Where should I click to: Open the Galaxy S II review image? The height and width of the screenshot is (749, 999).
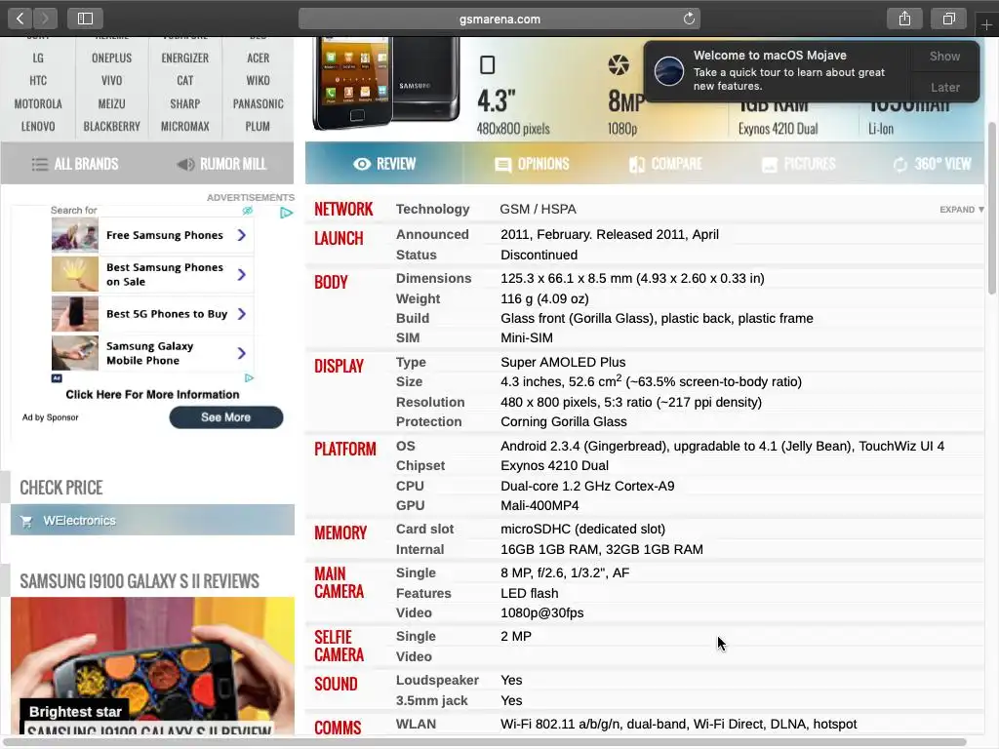tap(153, 665)
